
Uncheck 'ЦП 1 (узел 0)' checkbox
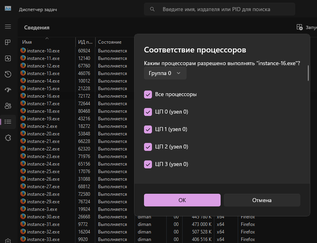[x=148, y=129]
